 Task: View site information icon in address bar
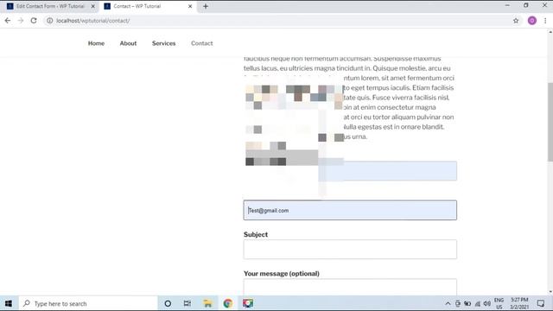(50, 21)
